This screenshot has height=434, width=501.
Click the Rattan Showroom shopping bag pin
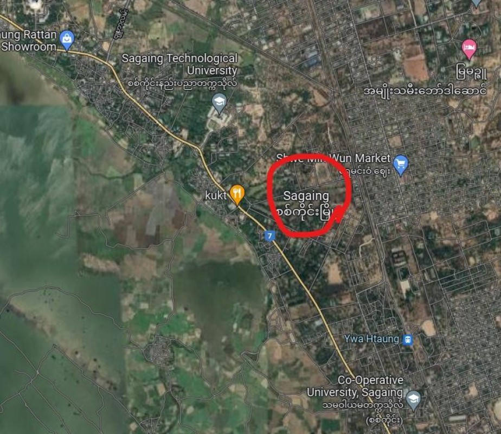[67, 40]
